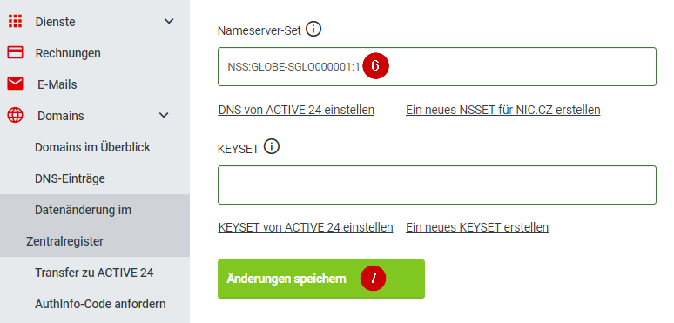Click KEYSET von ACTIVE 24 einstellen link

306,227
